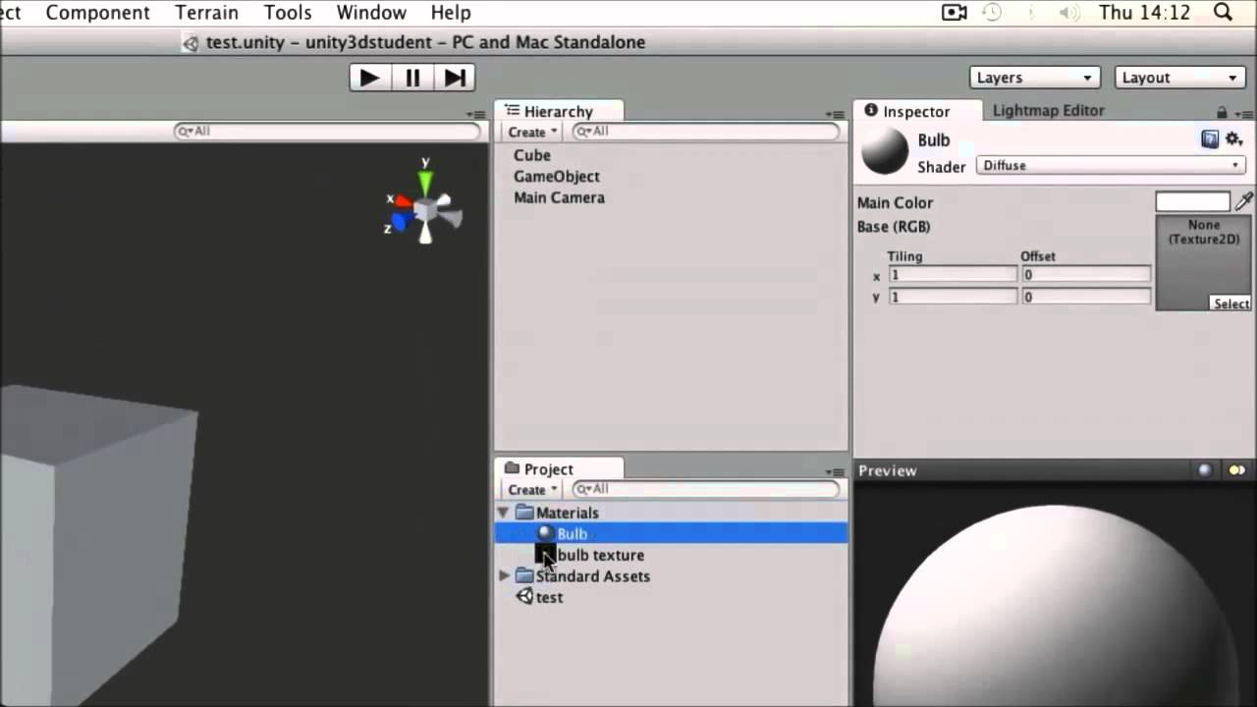The image size is (1257, 707).
Task: Select Cube in the Hierarchy
Action: [x=531, y=155]
